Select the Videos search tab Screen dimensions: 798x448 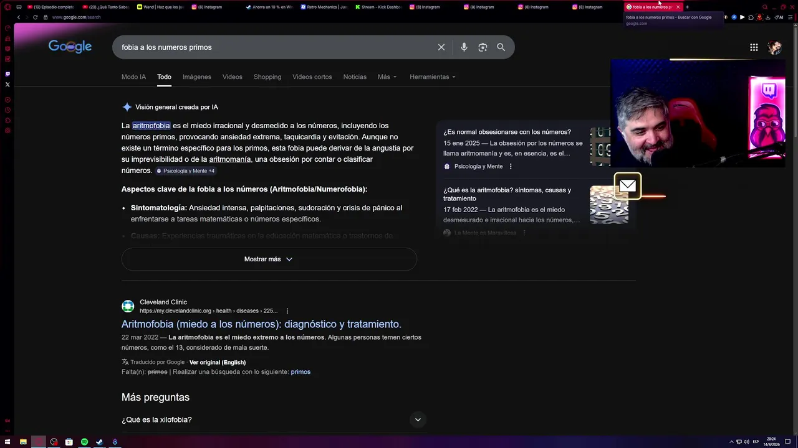[x=233, y=77]
